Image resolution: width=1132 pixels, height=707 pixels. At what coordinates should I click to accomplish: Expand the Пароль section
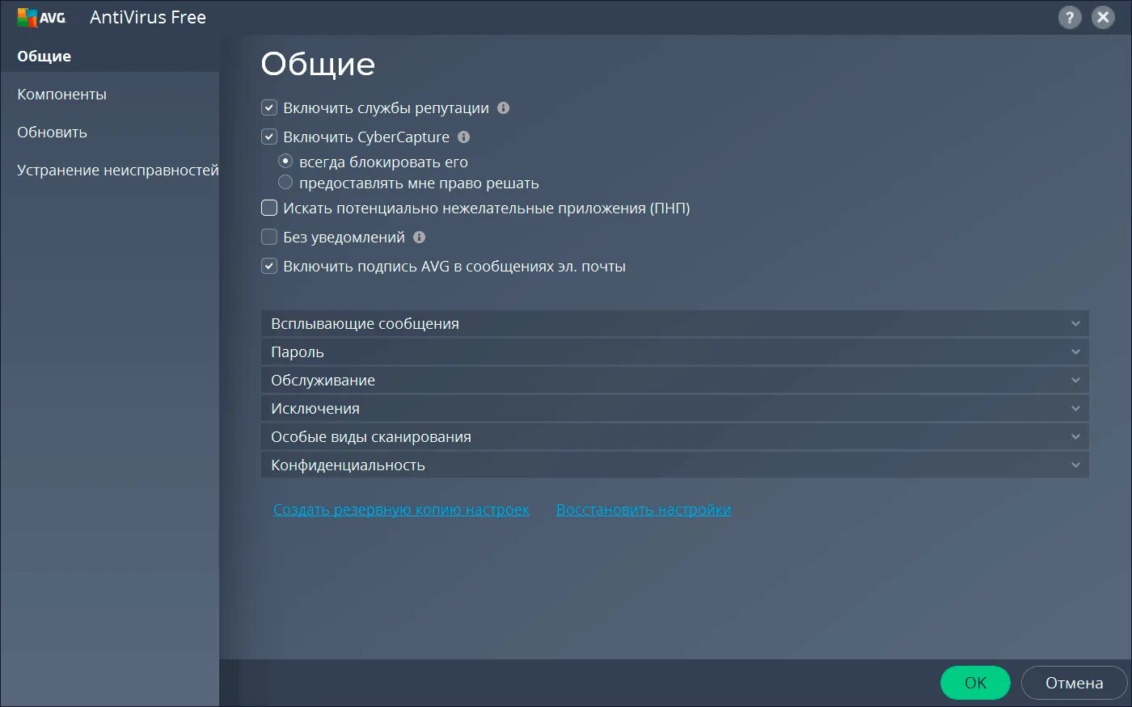coord(675,351)
